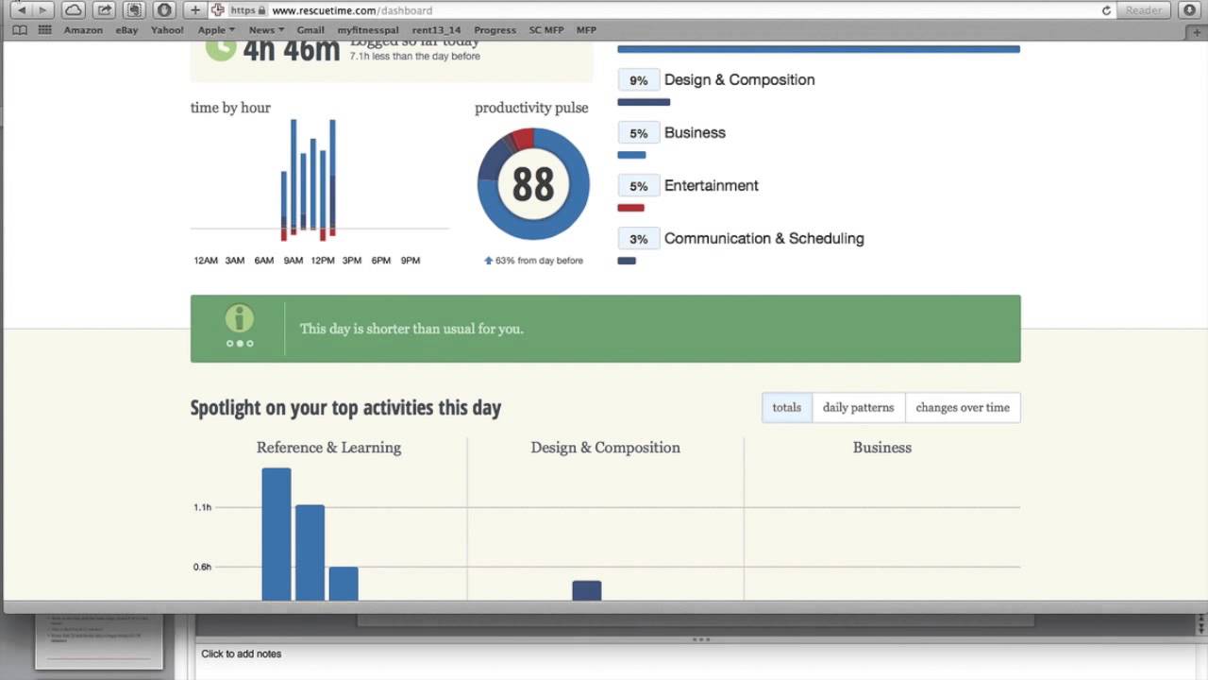The height and width of the screenshot is (680, 1208).
Task: Click the tallest Reference & Learning bar
Action: pos(277,534)
